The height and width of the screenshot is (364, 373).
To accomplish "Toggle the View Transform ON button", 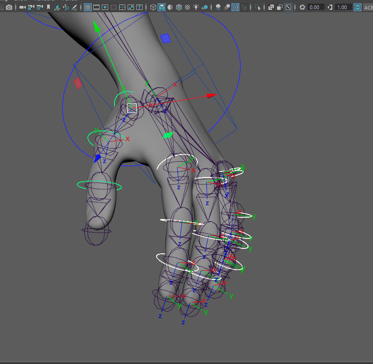I will (358, 7).
